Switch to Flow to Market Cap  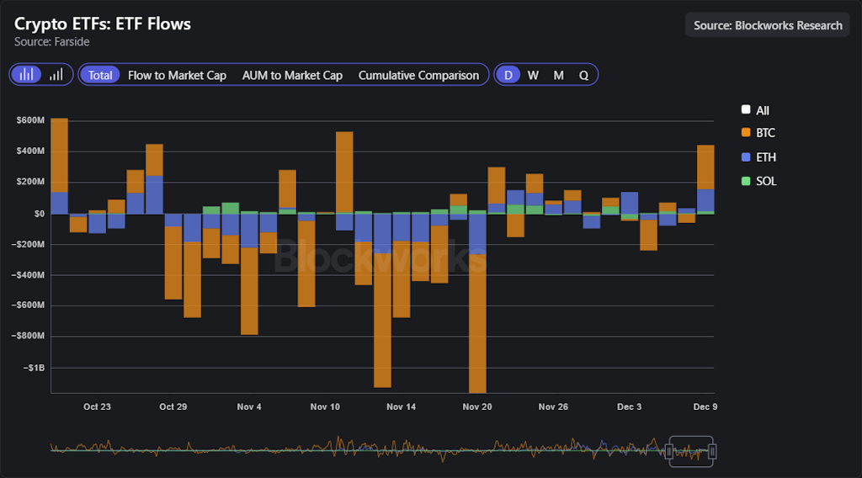[177, 75]
